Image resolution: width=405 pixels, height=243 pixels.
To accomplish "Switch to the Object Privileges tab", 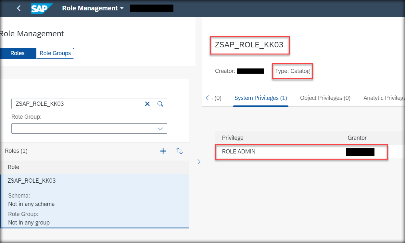I will [325, 98].
